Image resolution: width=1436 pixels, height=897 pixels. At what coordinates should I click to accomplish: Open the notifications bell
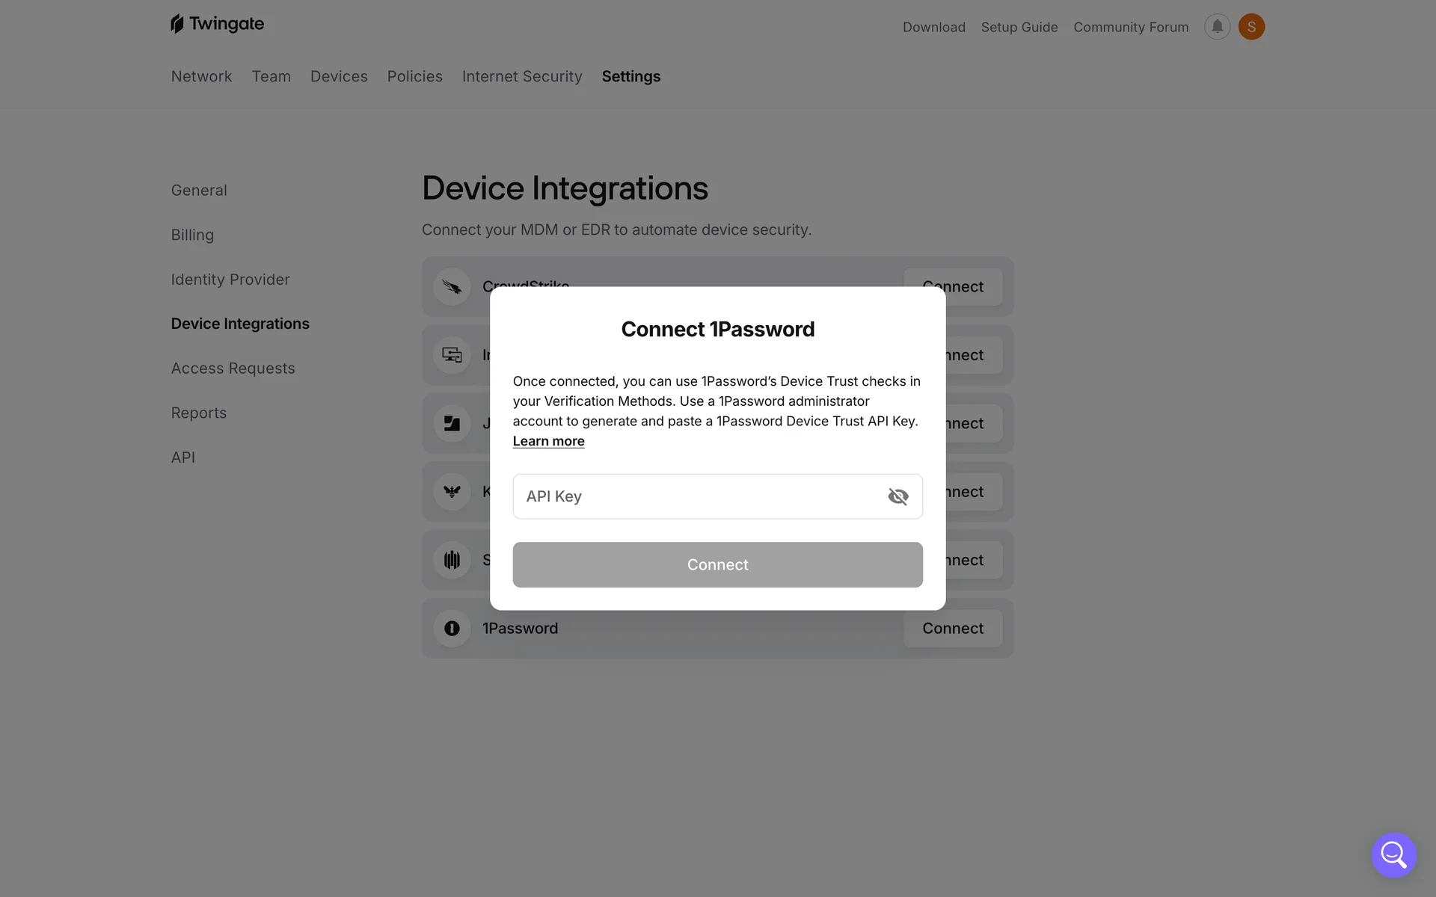coord(1217,27)
